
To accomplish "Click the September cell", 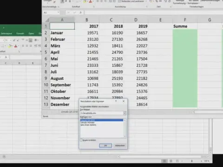I will 62,85.
